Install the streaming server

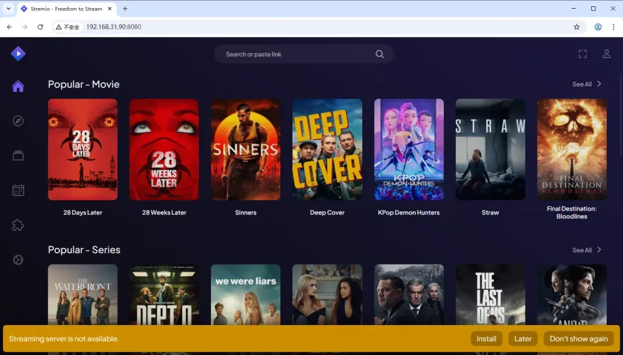(486, 339)
